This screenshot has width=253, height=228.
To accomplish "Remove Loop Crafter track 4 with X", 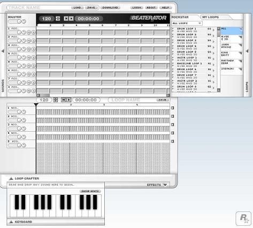I will pos(172,133).
